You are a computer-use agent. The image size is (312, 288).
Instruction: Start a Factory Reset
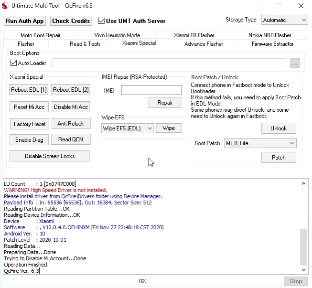point(30,124)
